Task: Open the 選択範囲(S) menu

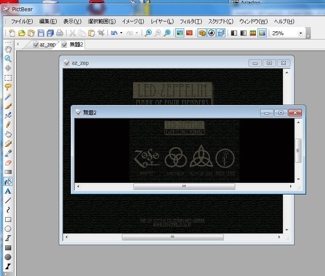Action: pos(102,21)
